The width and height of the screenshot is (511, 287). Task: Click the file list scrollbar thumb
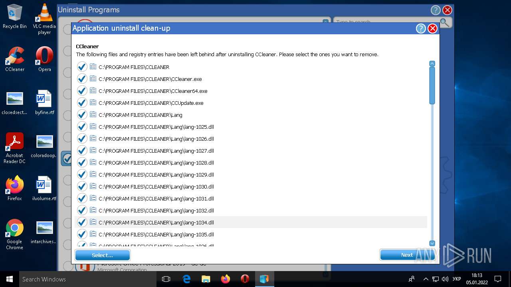[432, 86]
